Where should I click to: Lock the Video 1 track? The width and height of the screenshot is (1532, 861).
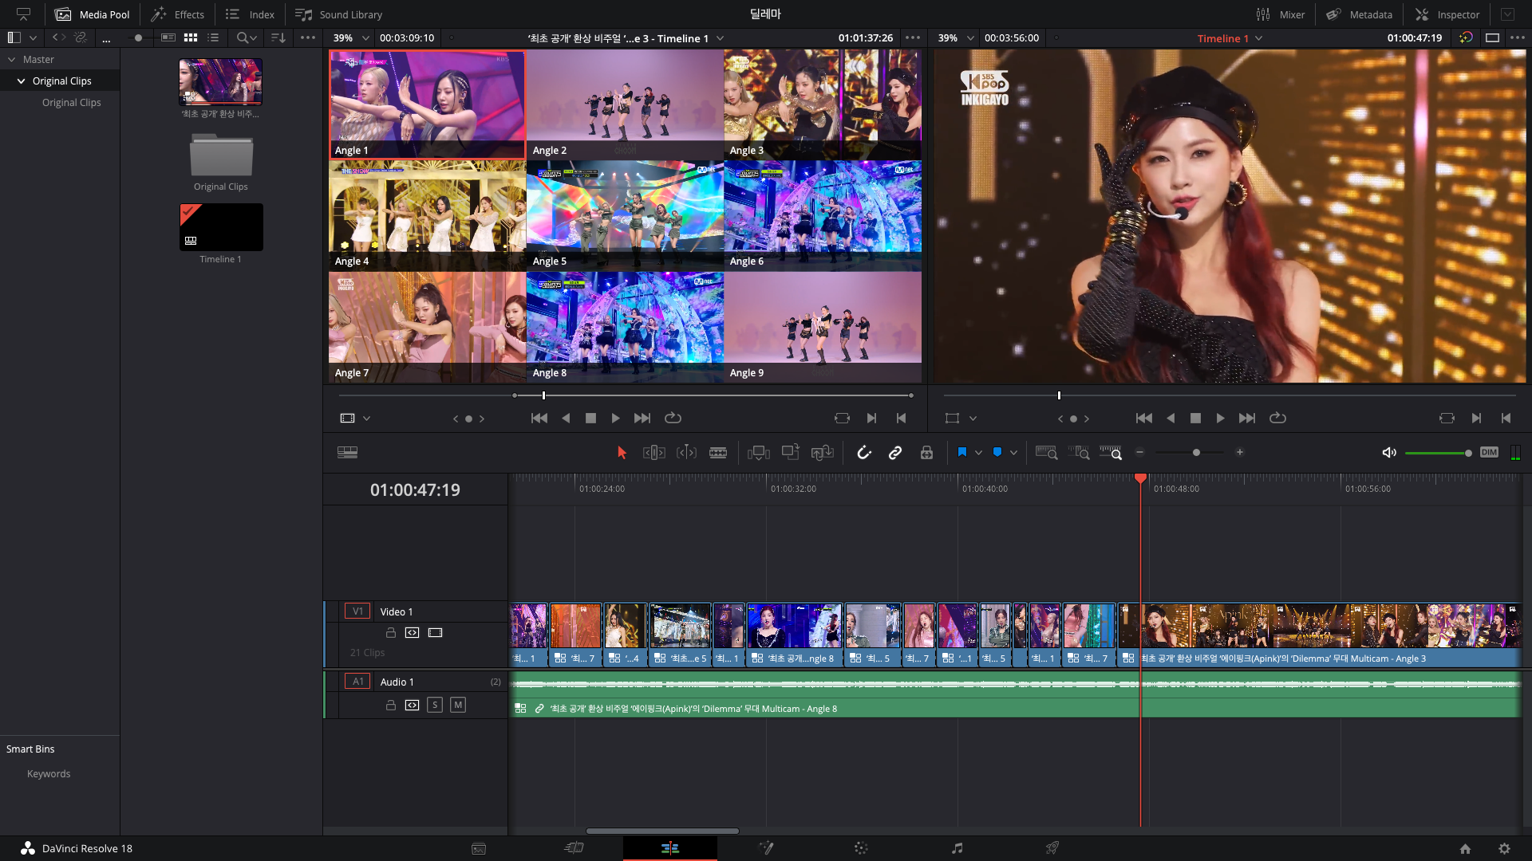pyautogui.click(x=391, y=633)
